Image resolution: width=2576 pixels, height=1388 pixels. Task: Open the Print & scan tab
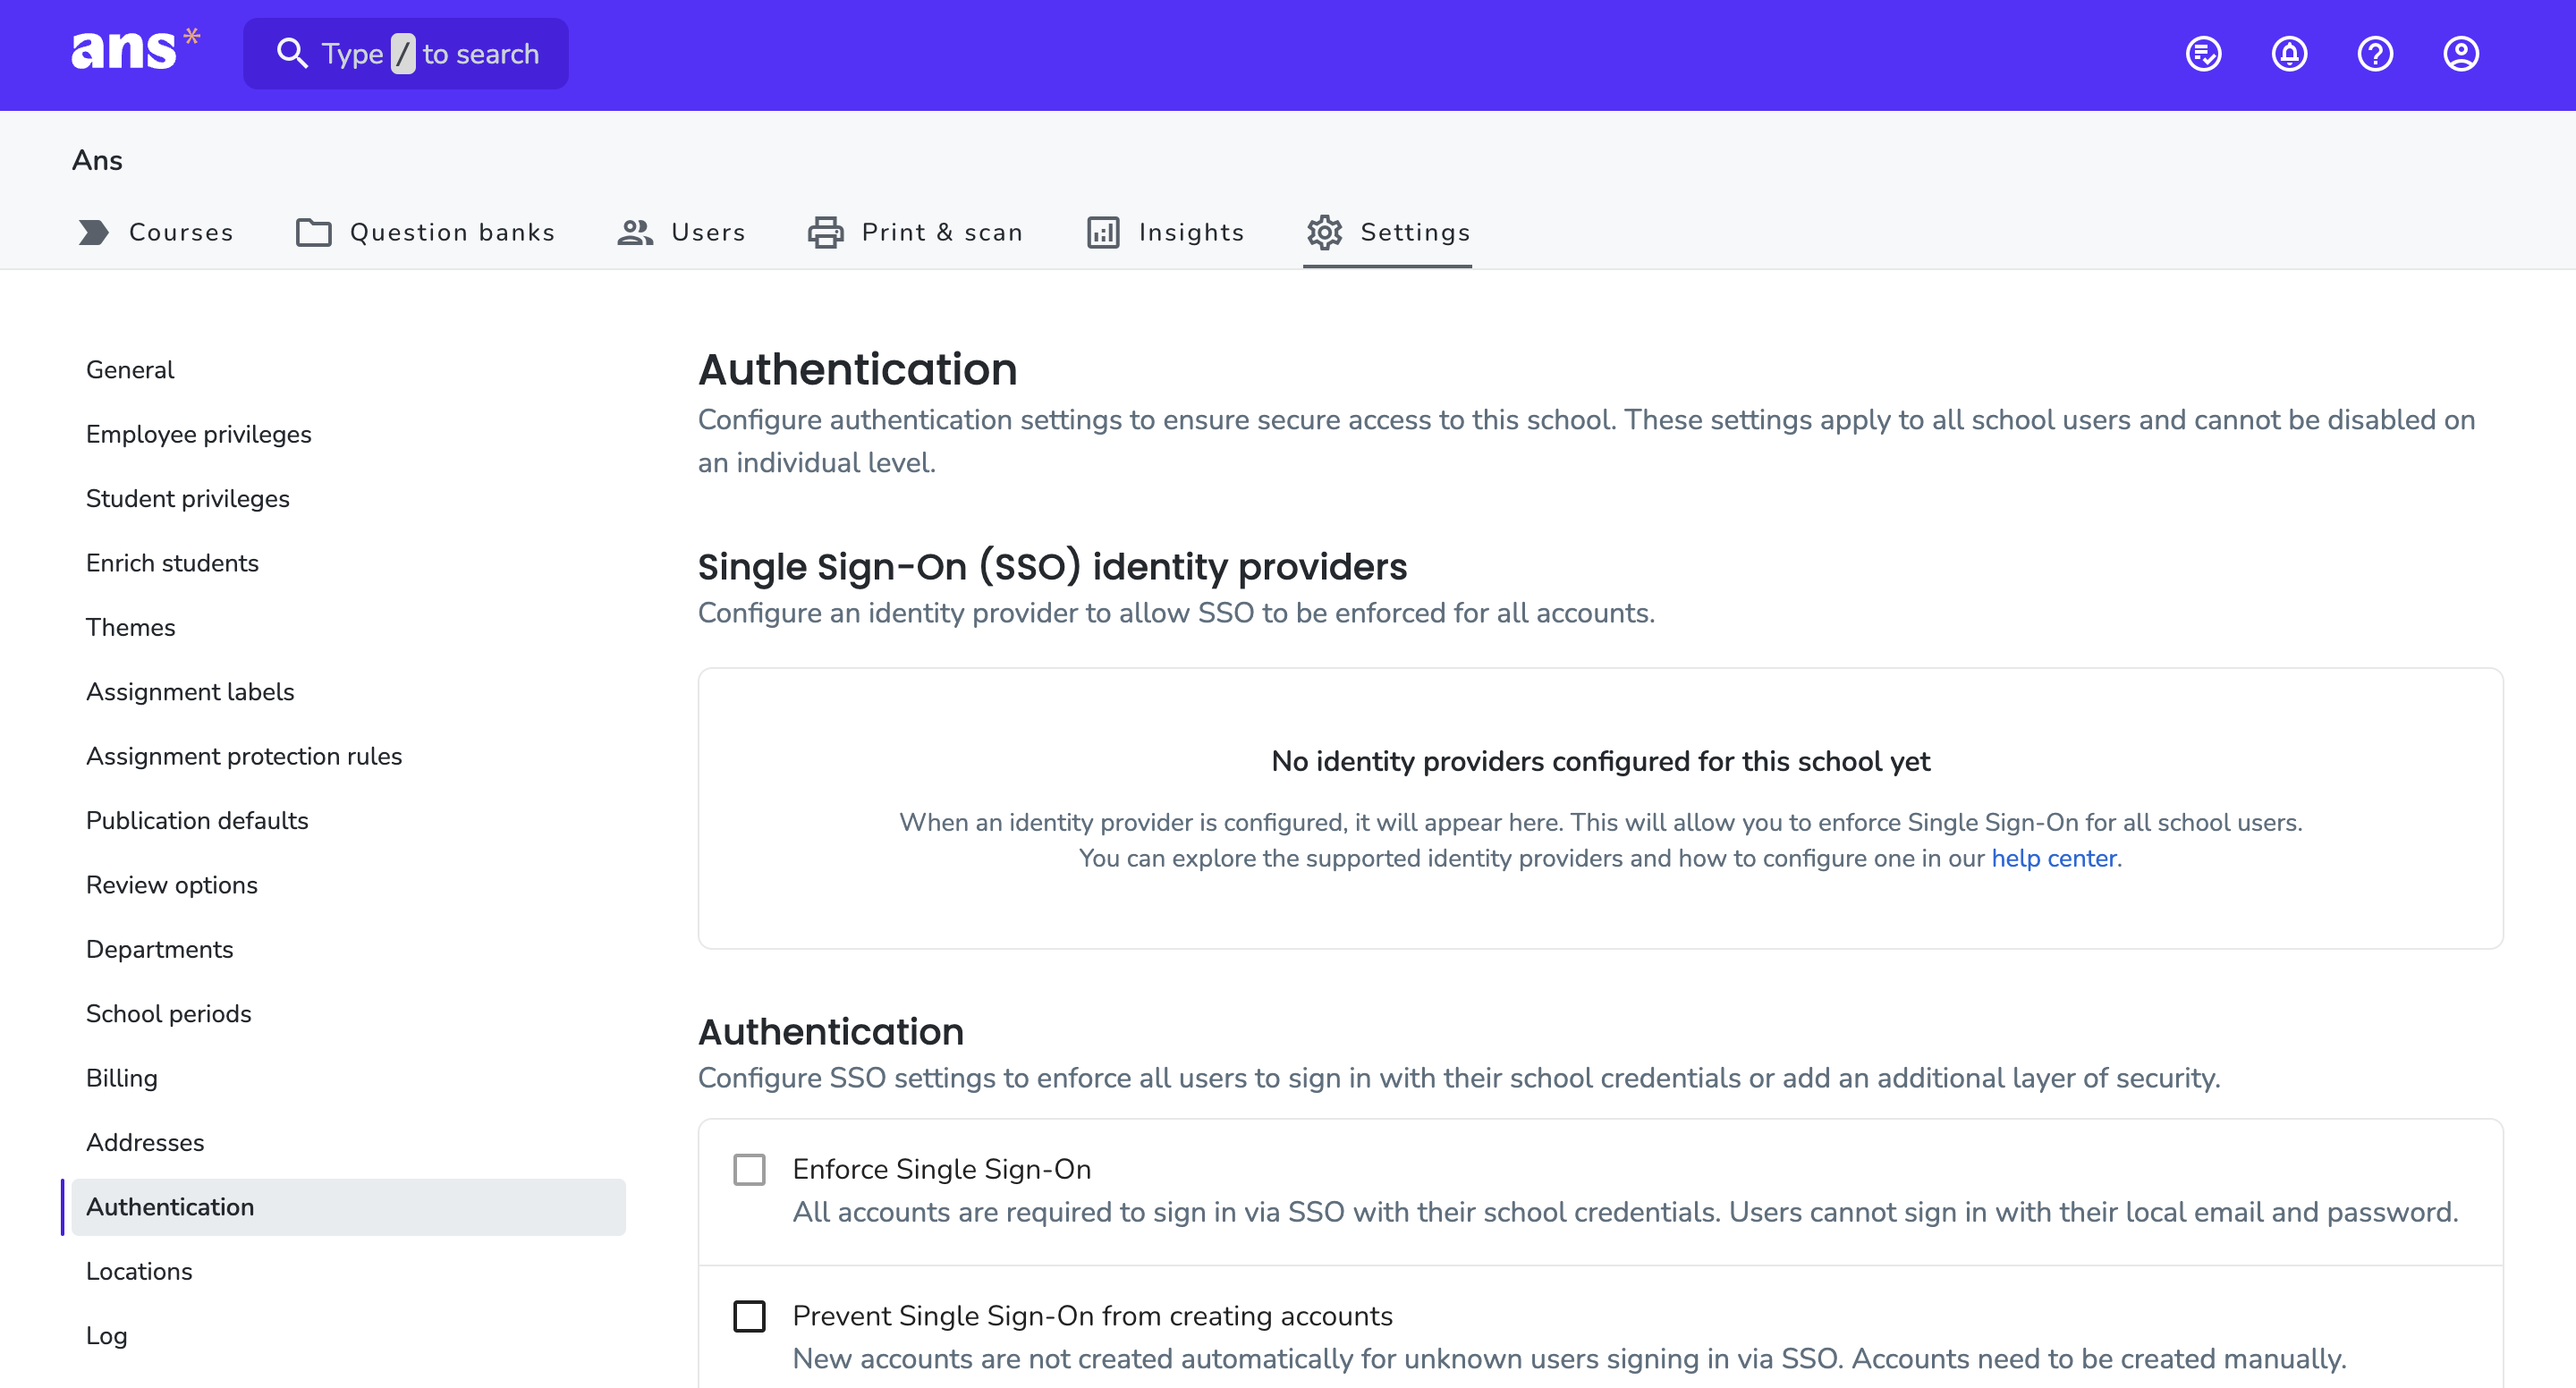pos(915,232)
